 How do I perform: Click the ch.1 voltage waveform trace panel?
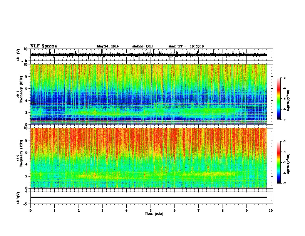click(x=151, y=55)
